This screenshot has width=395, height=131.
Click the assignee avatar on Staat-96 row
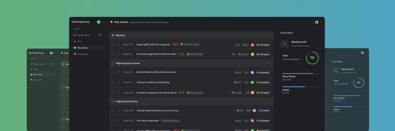(254, 111)
